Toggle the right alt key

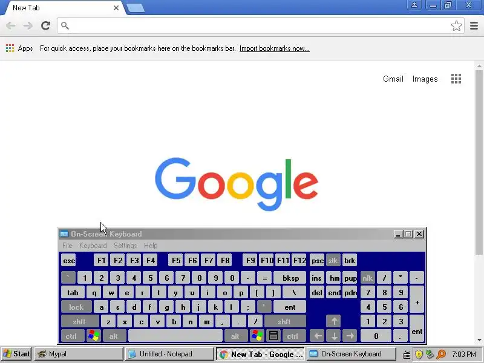click(x=235, y=336)
